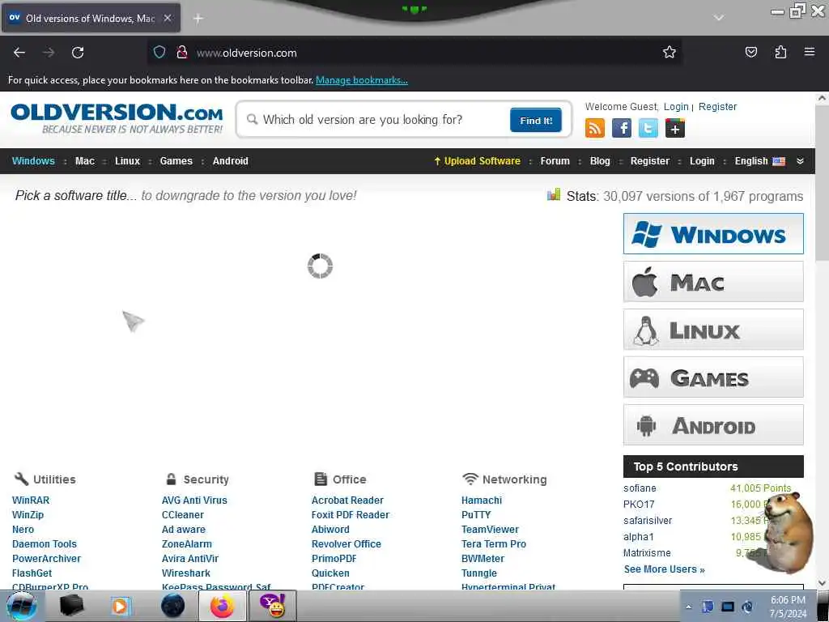Select the Android robot banner

click(x=713, y=425)
